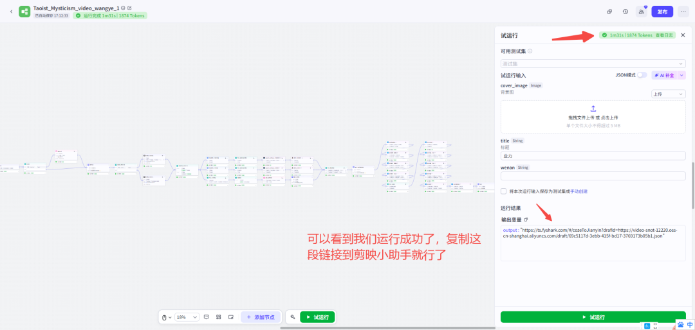Click the title input field containing 业力

point(593,156)
